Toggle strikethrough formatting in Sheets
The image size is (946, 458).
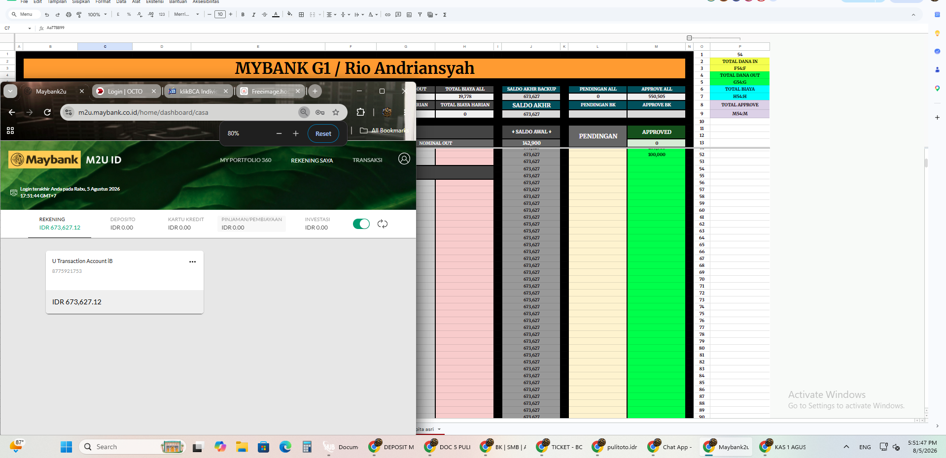265,15
